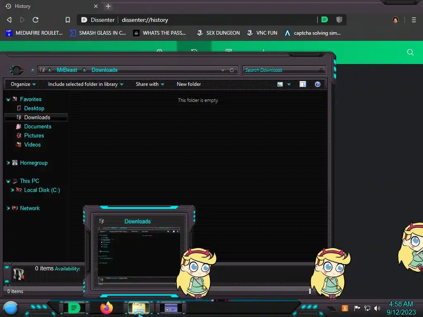This screenshot has height=317, width=423.
Task: Expand the Local Disk (C:) node
Action: 12,190
